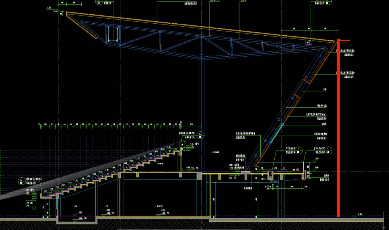Click the bleacher step number 20
Screen dimensions: 389x230
pos(164,154)
